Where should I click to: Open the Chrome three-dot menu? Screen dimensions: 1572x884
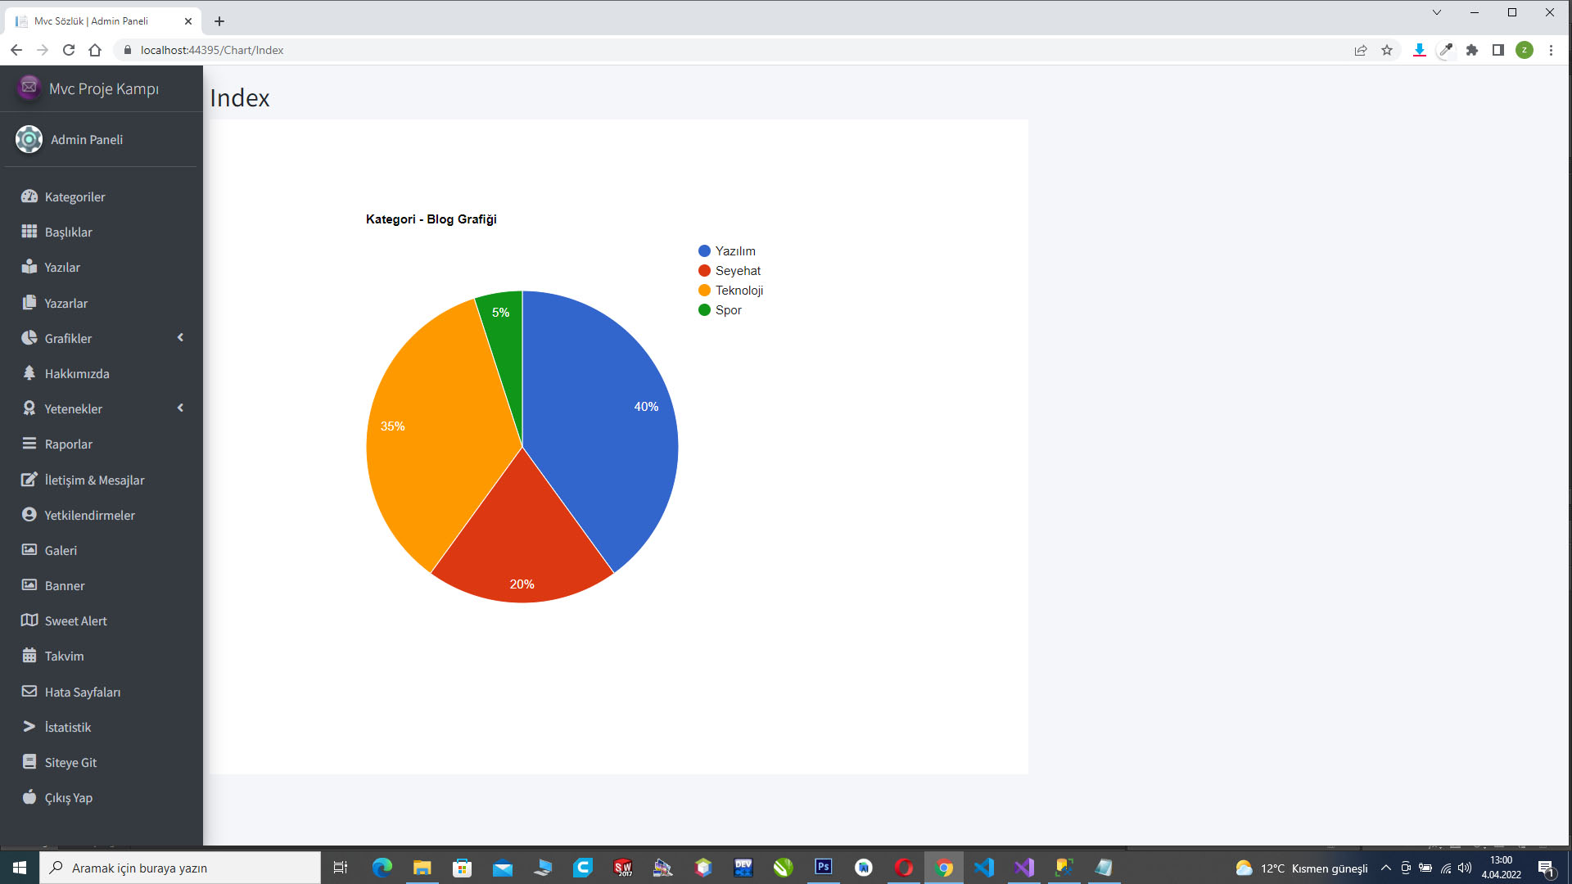click(x=1551, y=50)
